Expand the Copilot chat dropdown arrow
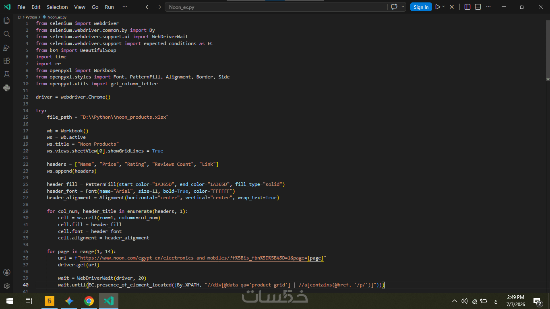 tap(403, 7)
